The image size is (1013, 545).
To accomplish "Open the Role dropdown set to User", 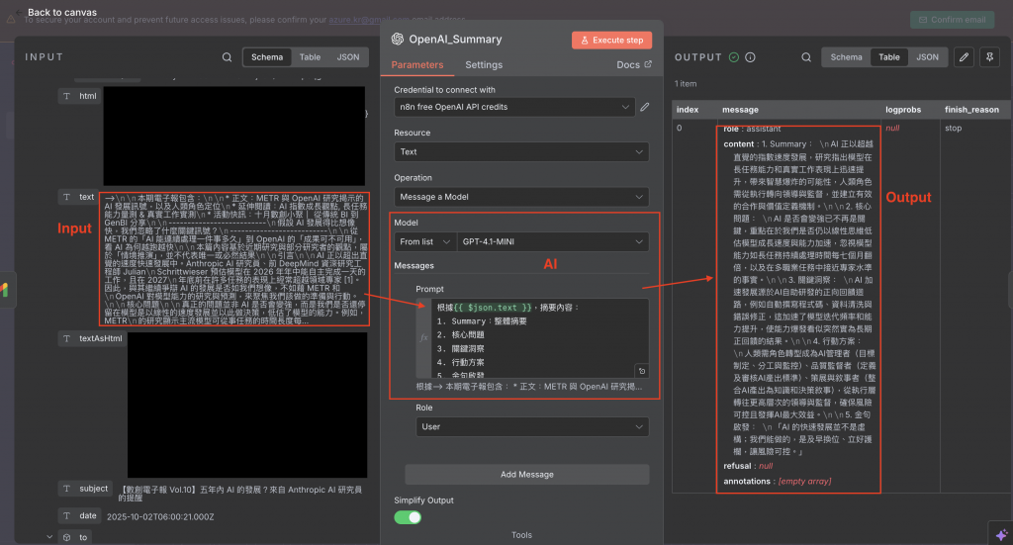I will 532,427.
